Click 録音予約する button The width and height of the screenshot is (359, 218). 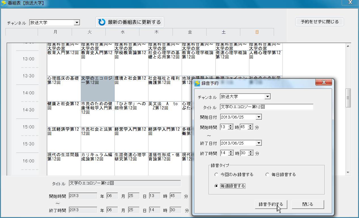[x=271, y=204]
